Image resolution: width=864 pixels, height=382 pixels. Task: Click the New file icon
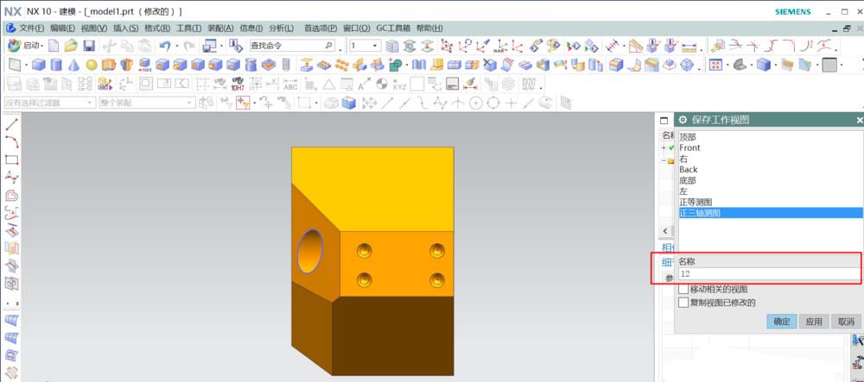[54, 46]
